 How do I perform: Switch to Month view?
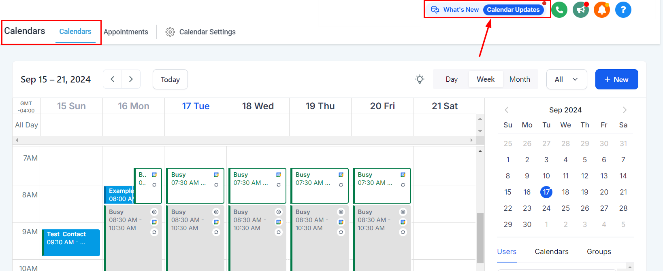520,79
